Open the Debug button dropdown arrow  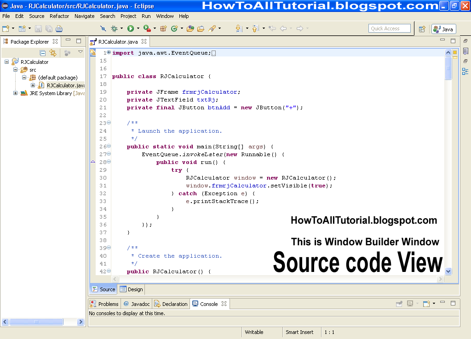tap(121, 28)
